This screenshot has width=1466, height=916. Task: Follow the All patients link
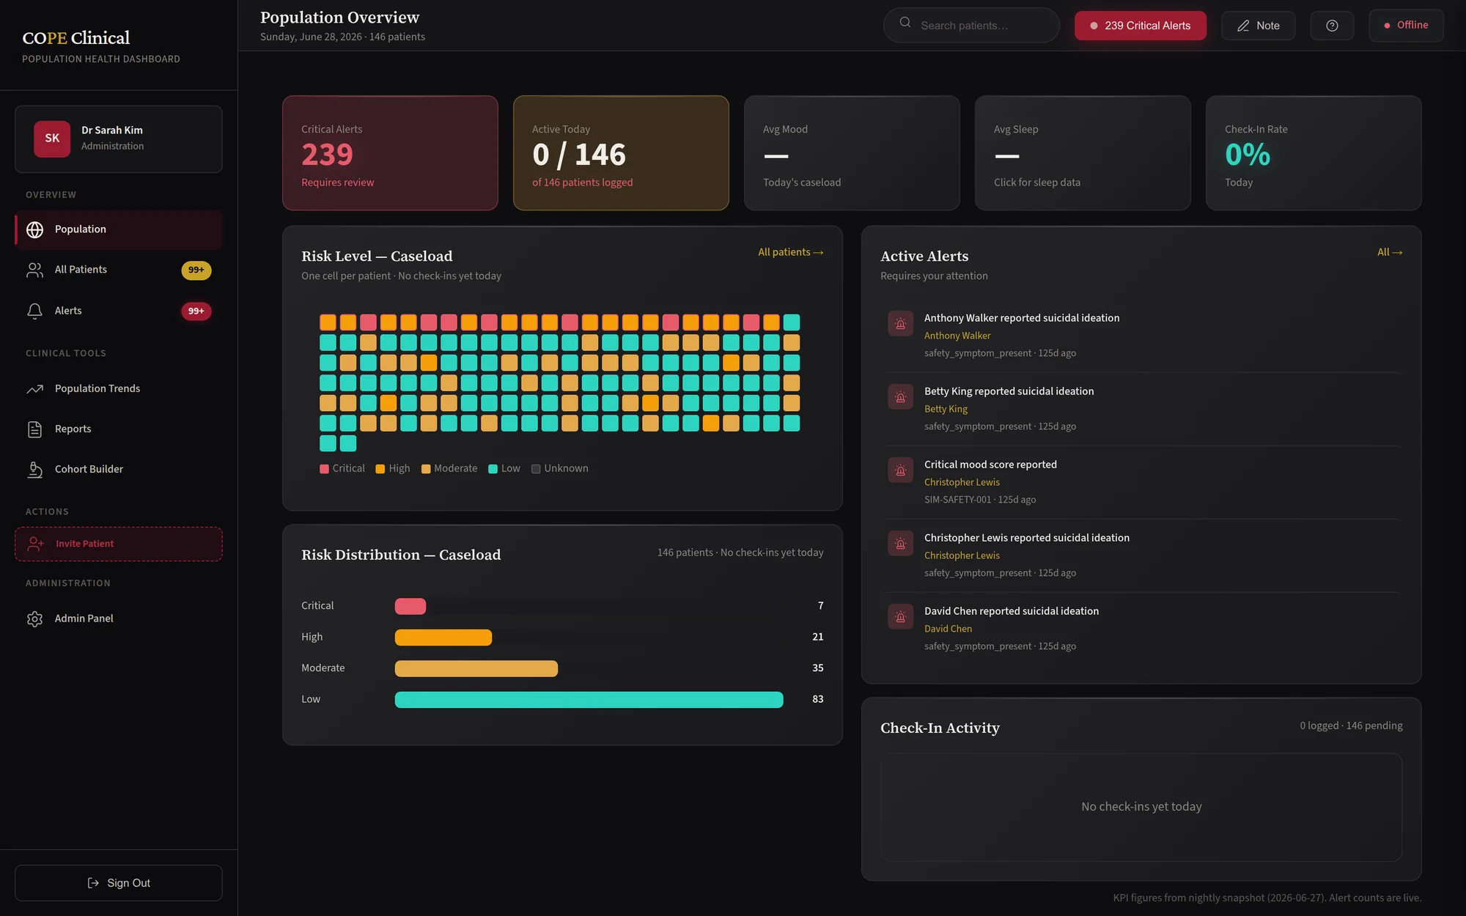pyautogui.click(x=790, y=252)
